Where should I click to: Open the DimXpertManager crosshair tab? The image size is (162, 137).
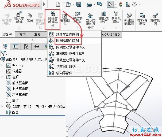pos(37,46)
